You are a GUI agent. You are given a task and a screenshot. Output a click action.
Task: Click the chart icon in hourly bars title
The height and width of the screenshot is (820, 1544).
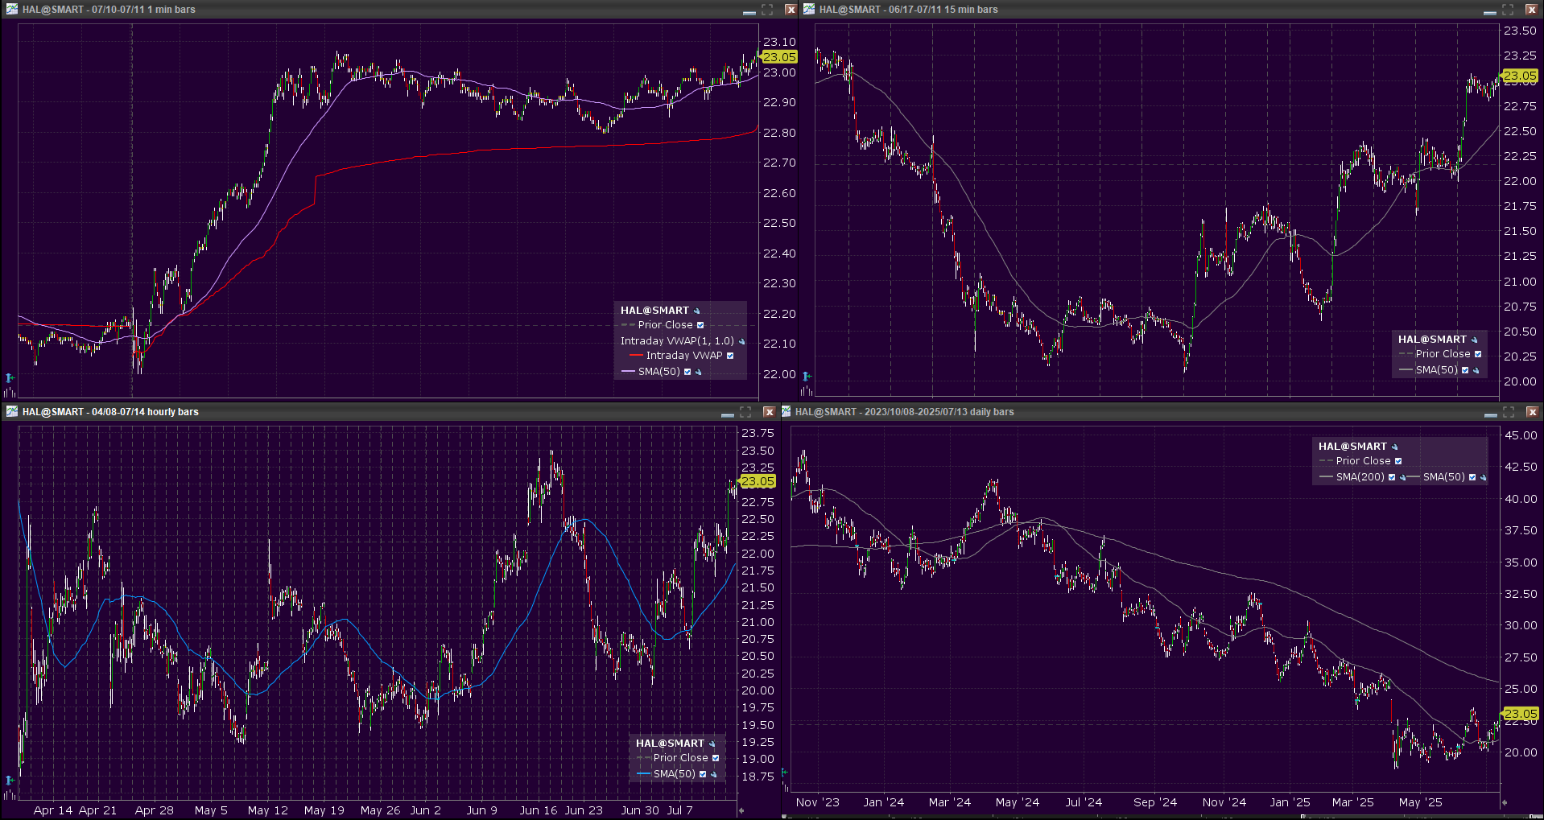(11, 411)
